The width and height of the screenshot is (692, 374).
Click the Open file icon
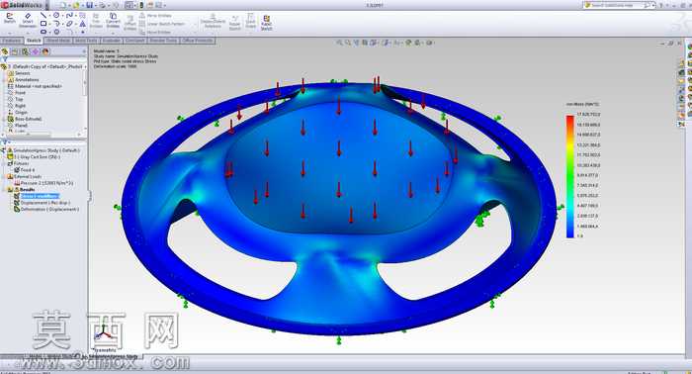[x=76, y=5]
